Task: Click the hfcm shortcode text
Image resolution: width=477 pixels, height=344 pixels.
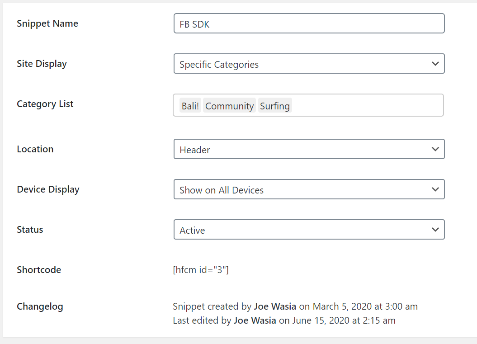Action: tap(201, 270)
